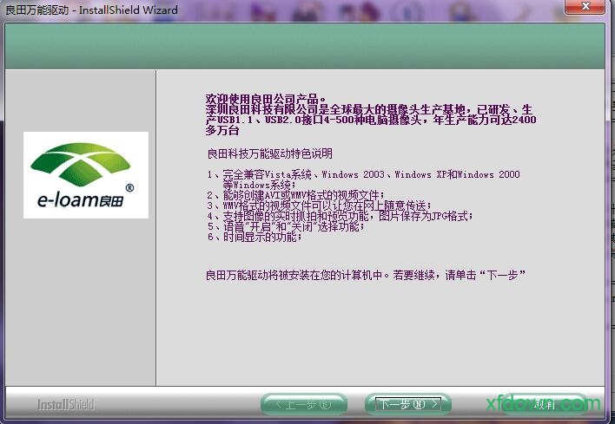The image size is (615, 424).
Task: Click the window title 良田万能驱动 - InstallShield Wizard
Action: (91, 10)
